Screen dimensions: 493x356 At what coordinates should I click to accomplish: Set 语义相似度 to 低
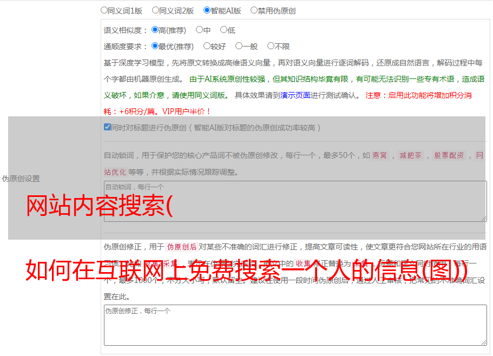point(224,30)
